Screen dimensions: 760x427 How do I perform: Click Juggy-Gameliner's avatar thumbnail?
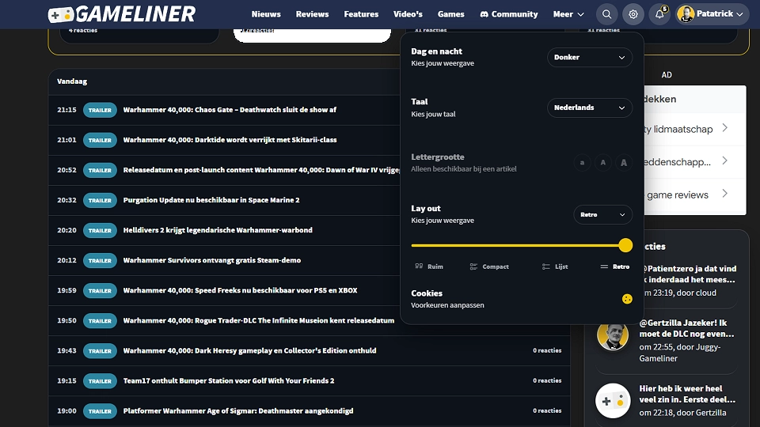click(613, 334)
